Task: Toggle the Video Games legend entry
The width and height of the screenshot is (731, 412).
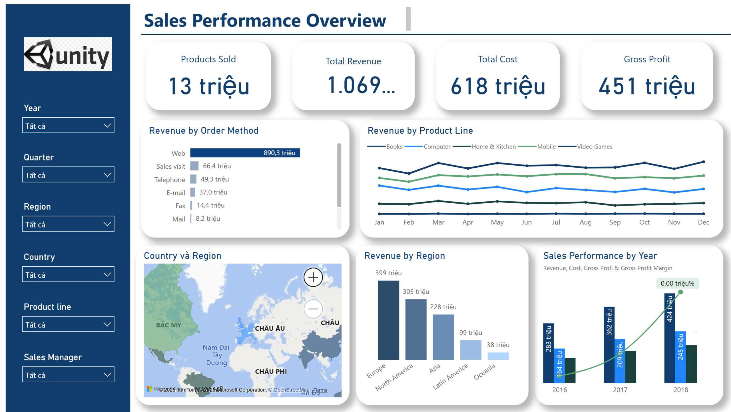Action: (x=595, y=146)
